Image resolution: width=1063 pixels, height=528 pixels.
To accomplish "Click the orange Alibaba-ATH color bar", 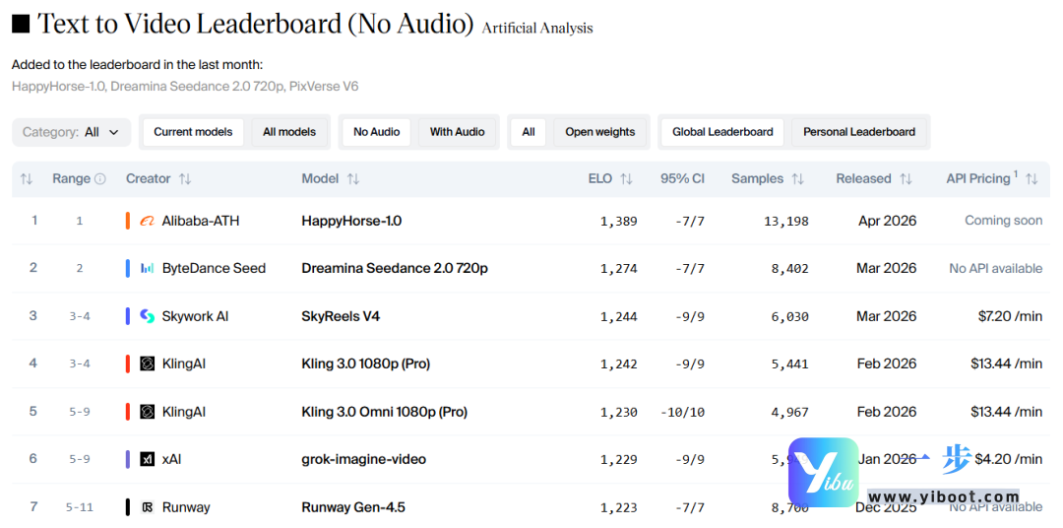I will [x=128, y=221].
